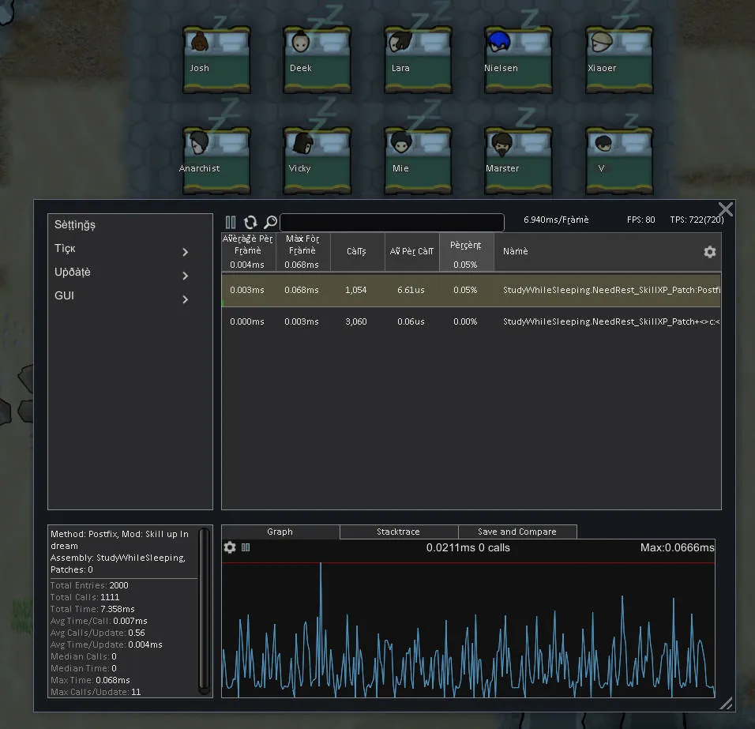
Task: Sort by the Calls column header
Action: point(357,251)
